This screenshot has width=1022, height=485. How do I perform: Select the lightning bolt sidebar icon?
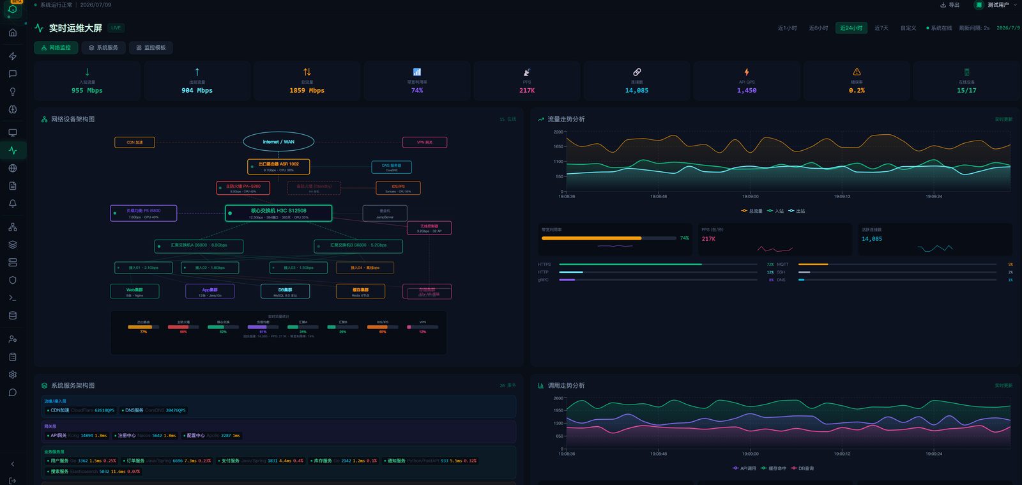13,56
